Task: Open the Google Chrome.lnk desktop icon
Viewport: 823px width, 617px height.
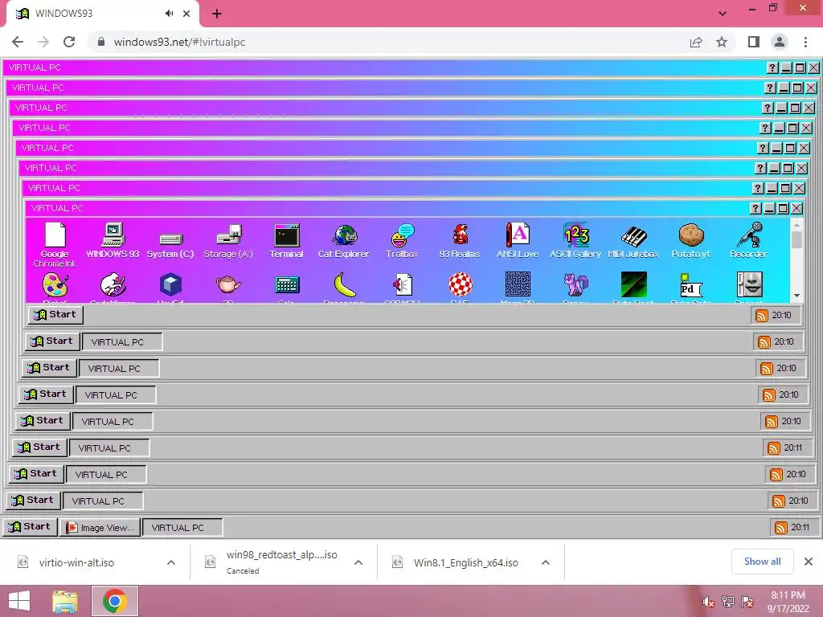Action: [x=55, y=245]
